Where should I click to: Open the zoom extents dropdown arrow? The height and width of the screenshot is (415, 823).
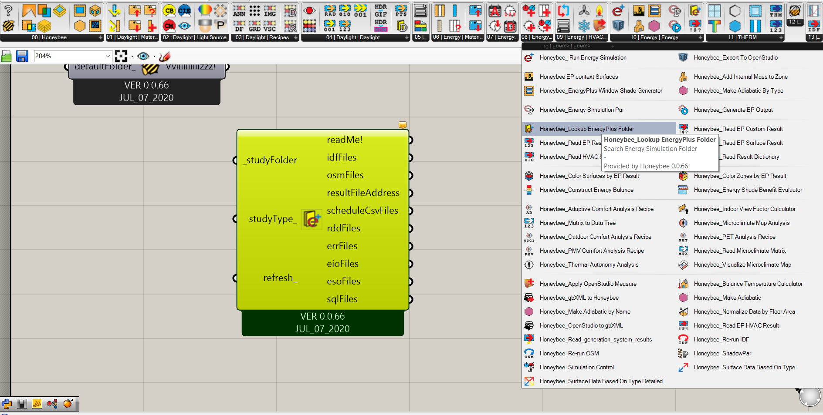(x=132, y=56)
